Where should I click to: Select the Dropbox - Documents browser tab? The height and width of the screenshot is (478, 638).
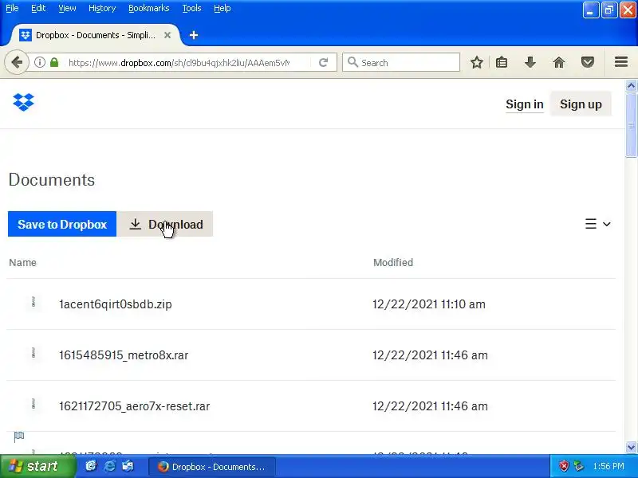point(95,35)
